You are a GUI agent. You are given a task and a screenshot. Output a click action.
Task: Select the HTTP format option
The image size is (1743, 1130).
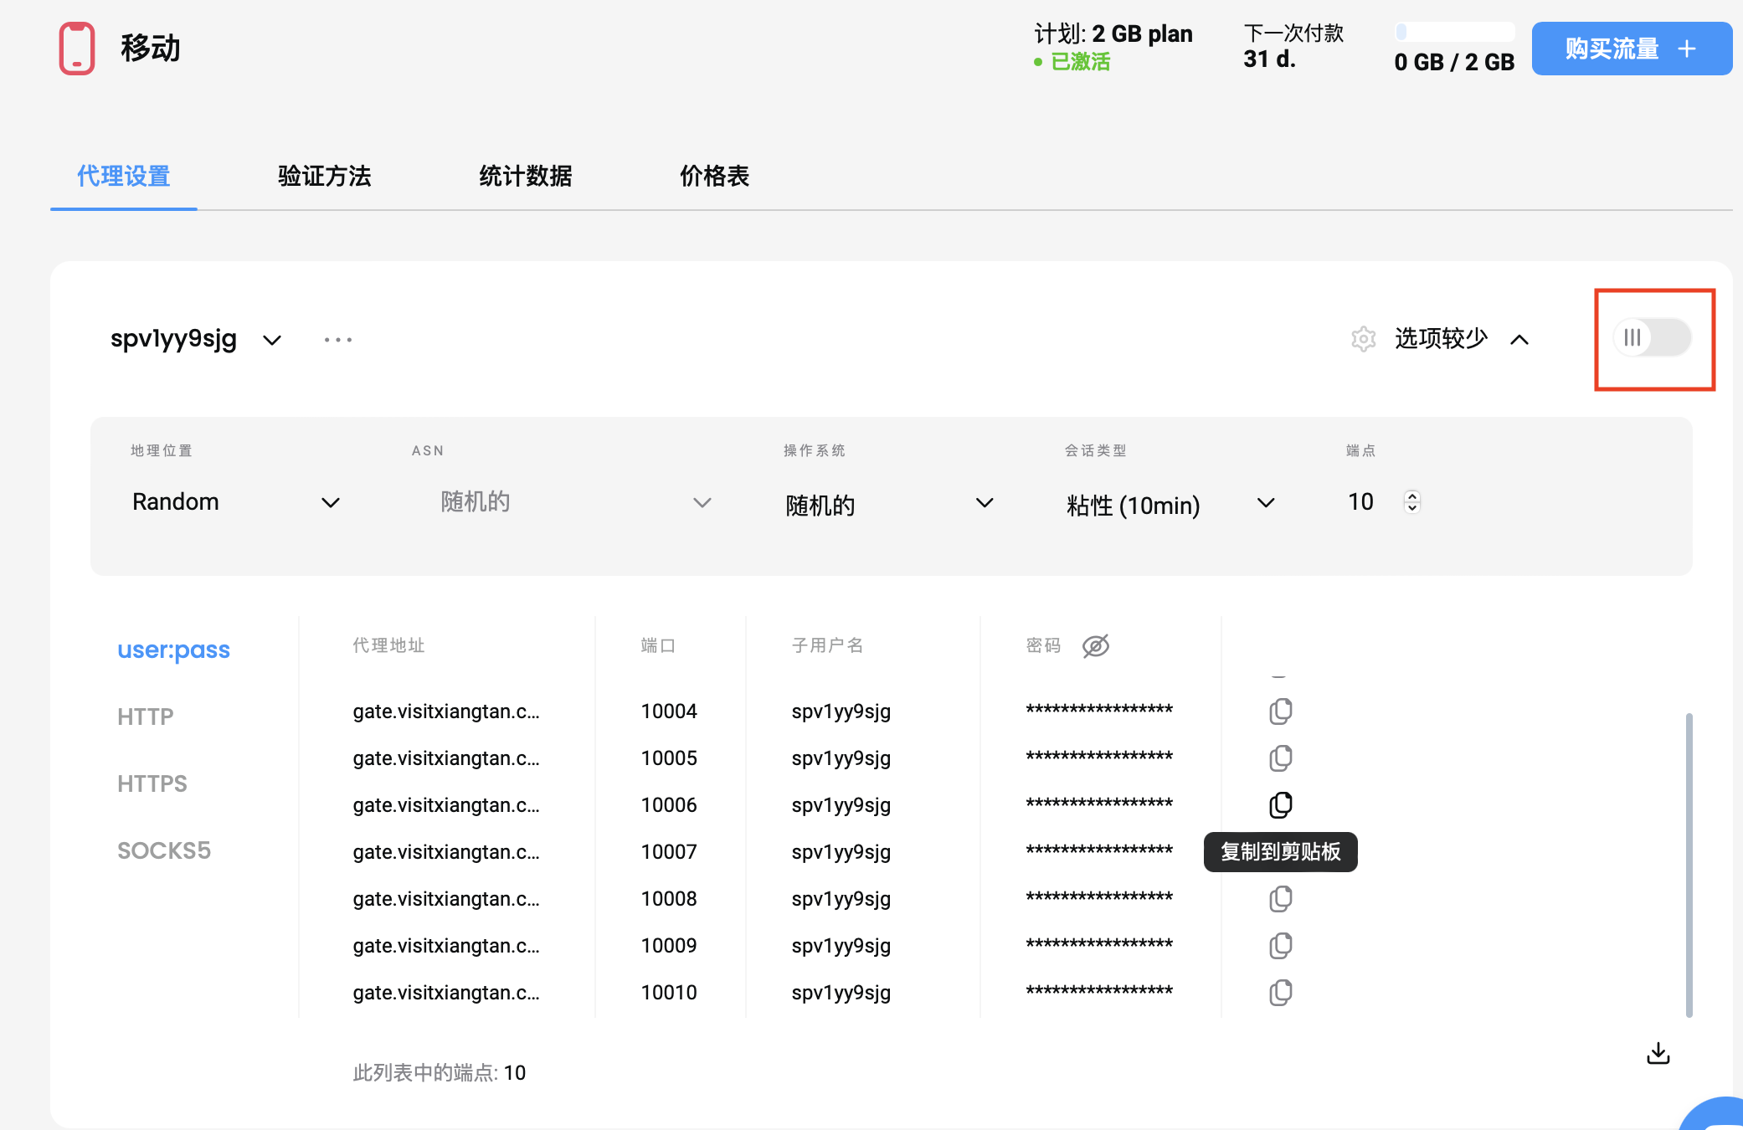click(146, 717)
